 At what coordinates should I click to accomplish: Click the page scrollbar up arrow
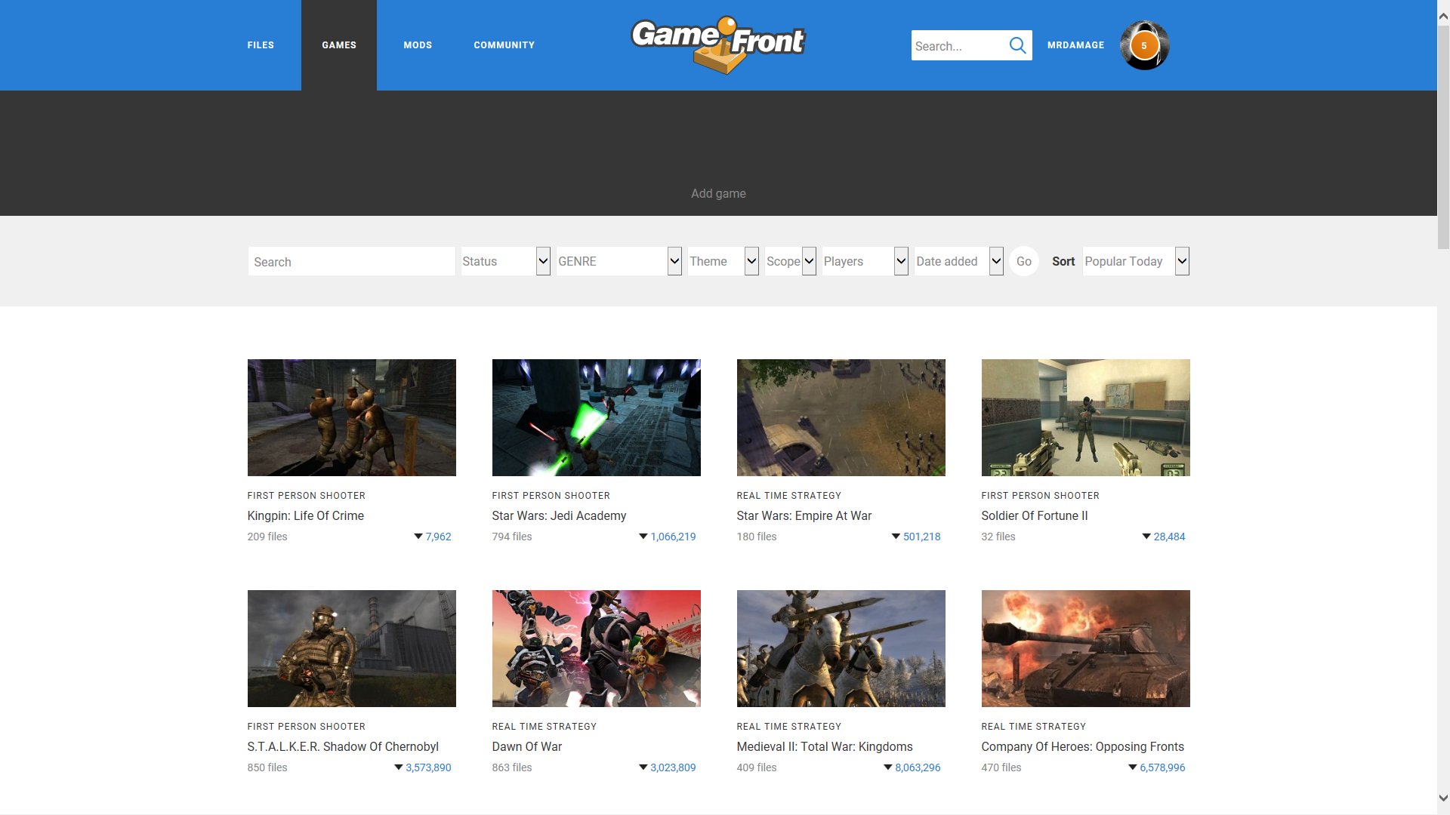[x=1443, y=16]
